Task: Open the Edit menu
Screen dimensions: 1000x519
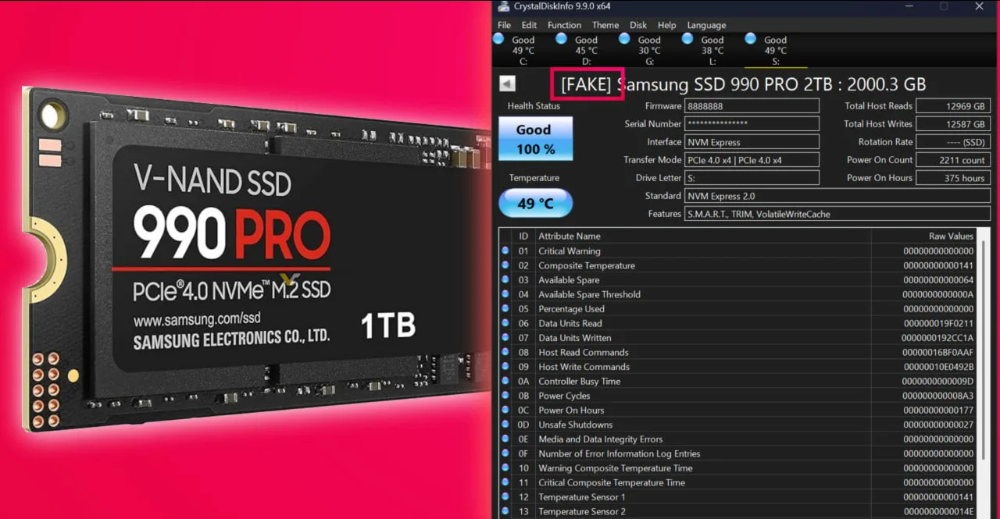Action: pos(529,25)
